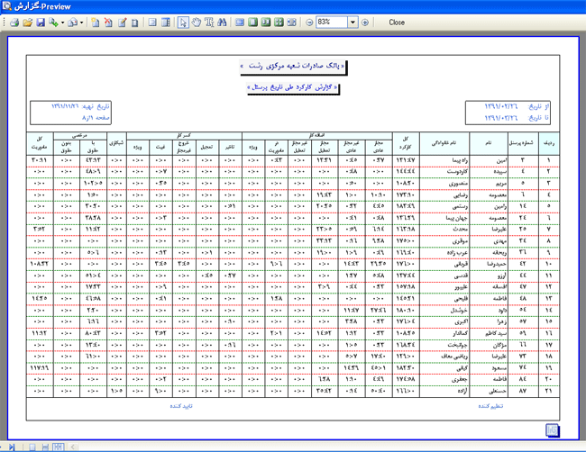Open the 83% zoom level dropdown
The width and height of the screenshot is (586, 452).
(353, 23)
